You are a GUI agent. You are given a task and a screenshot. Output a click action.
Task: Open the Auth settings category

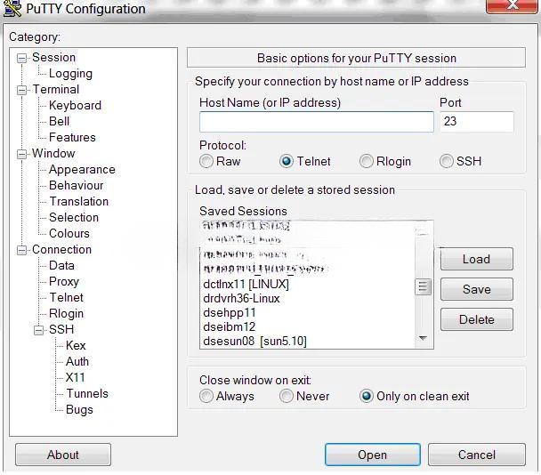(x=77, y=361)
